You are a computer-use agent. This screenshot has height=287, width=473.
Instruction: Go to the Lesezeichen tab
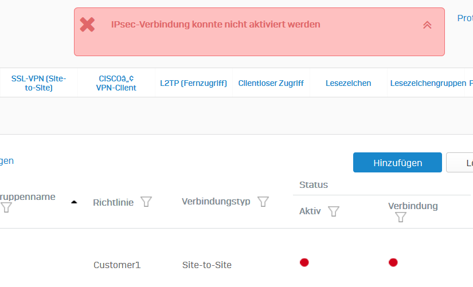click(349, 83)
